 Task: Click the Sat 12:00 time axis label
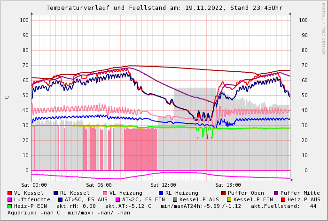point(163,185)
